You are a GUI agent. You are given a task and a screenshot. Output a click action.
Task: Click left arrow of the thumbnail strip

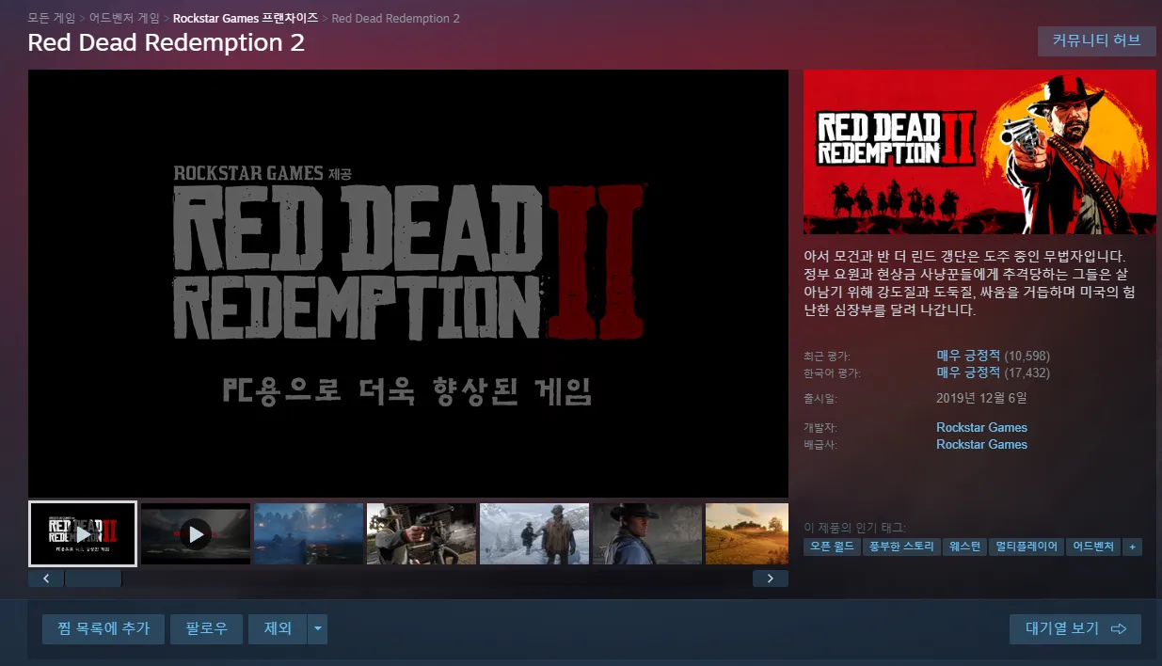pyautogui.click(x=46, y=579)
